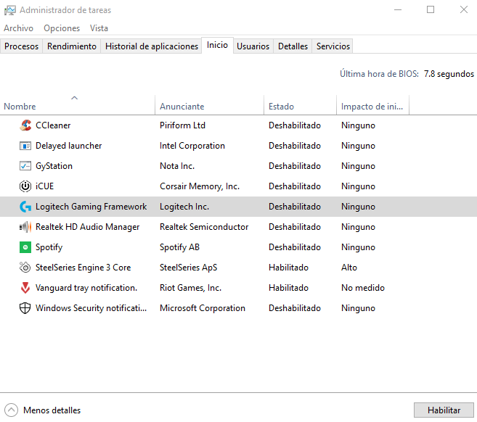
Task: Click the Delayed launcher icon
Action: 25,146
